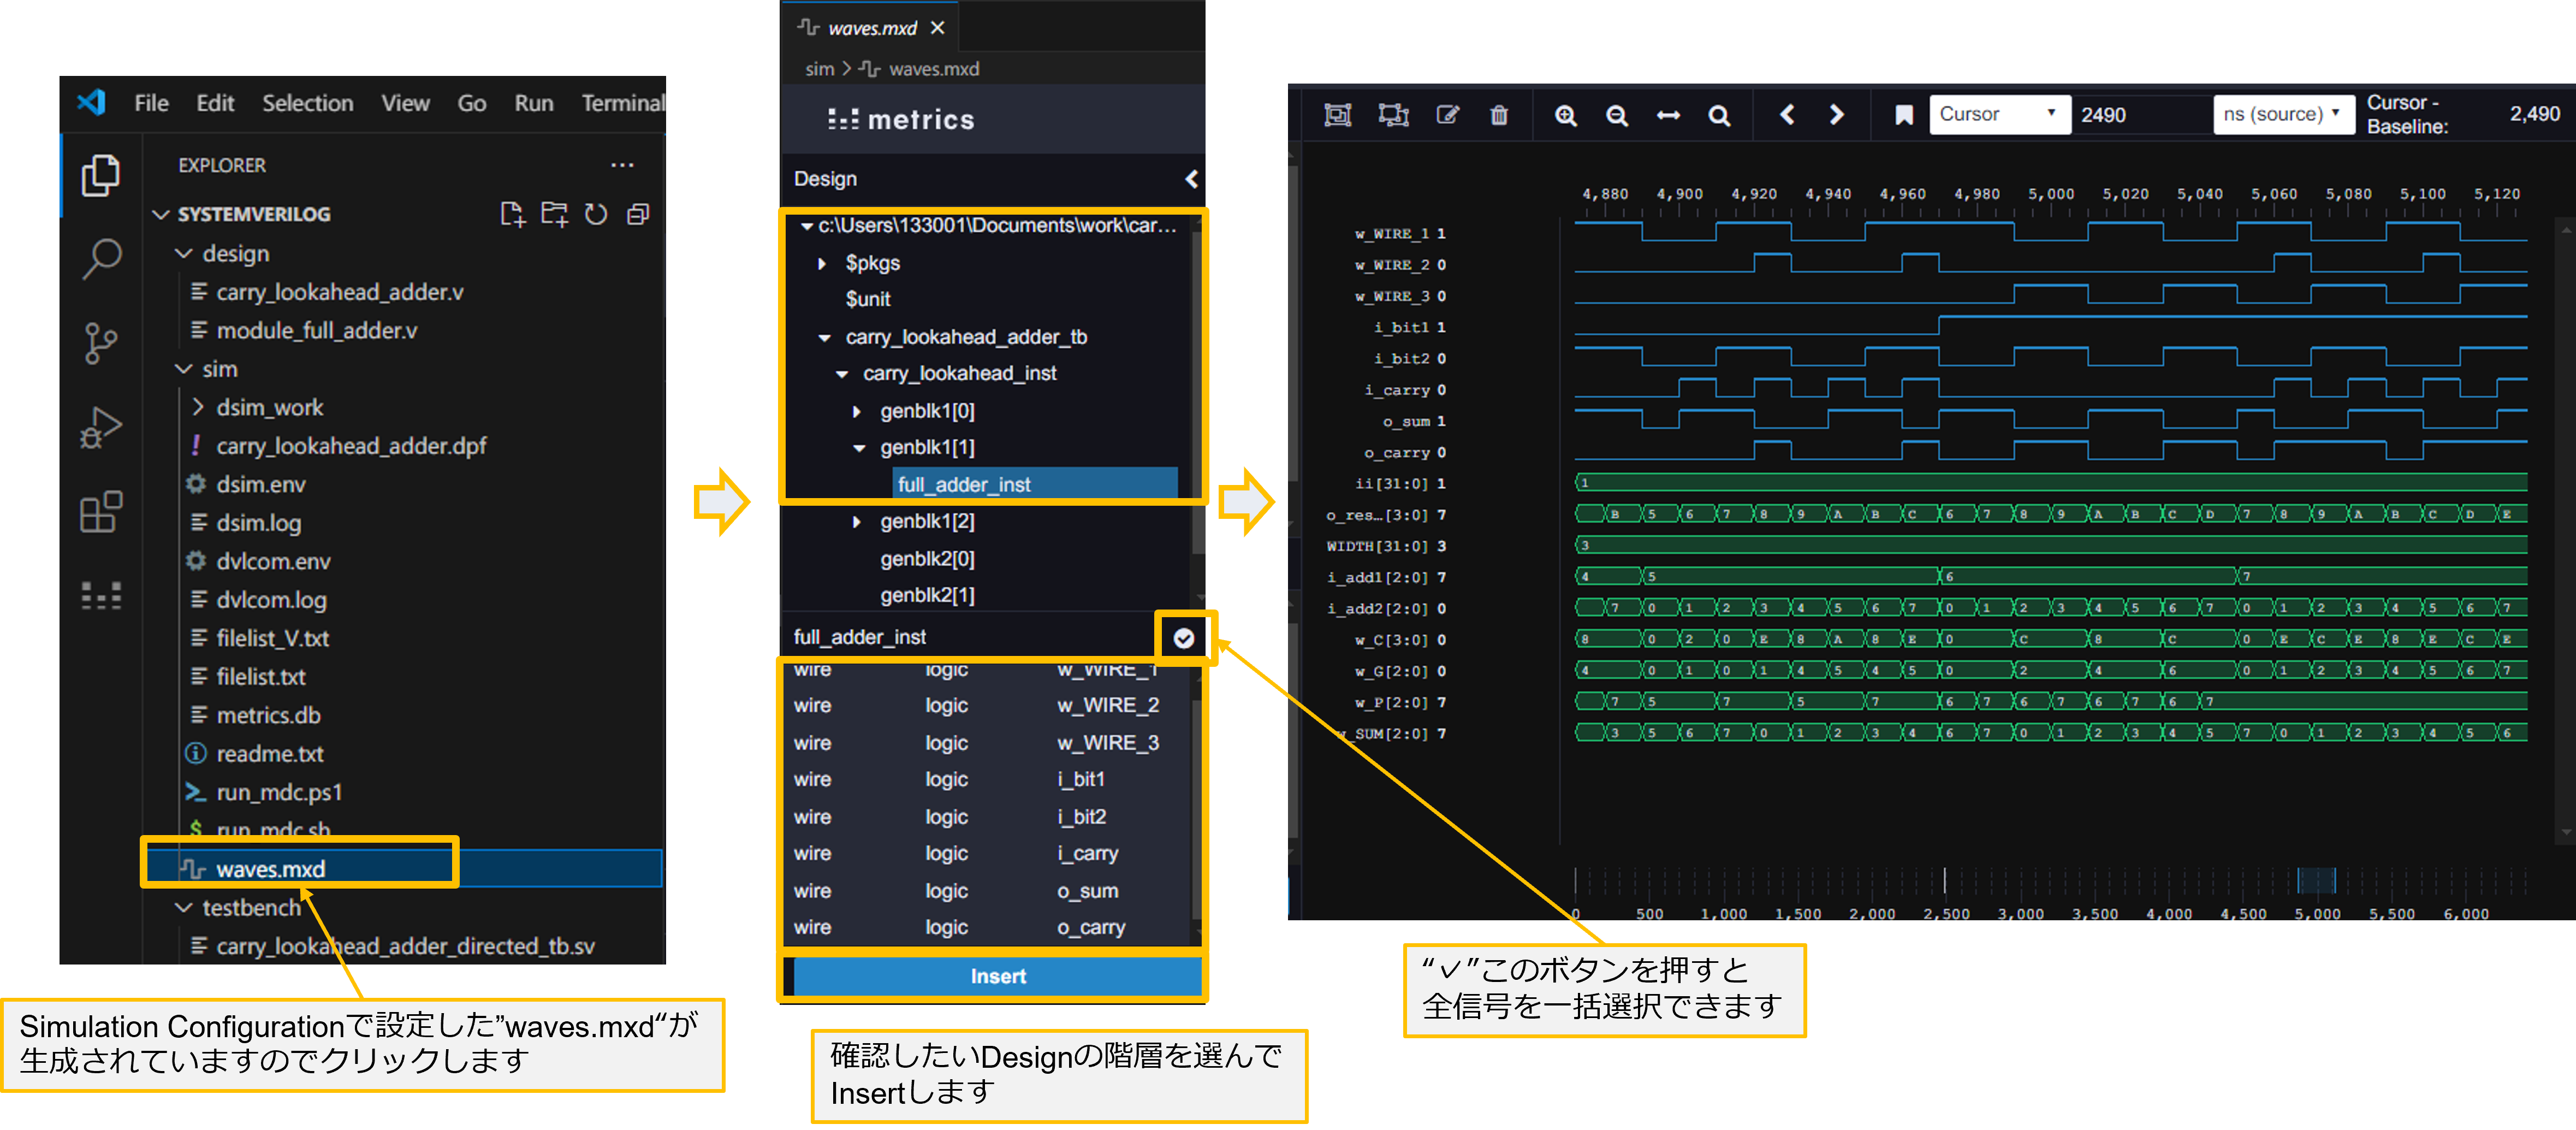The image size is (2576, 1130).
Task: Open the dsim.log file
Action: click(258, 523)
